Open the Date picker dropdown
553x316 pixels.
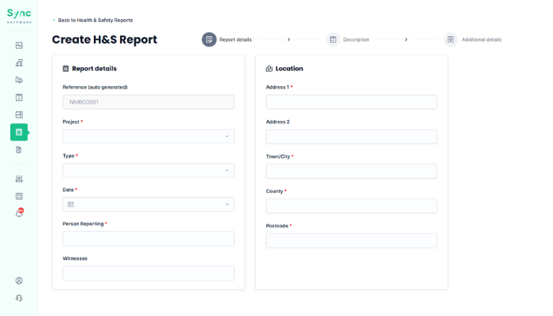[149, 204]
